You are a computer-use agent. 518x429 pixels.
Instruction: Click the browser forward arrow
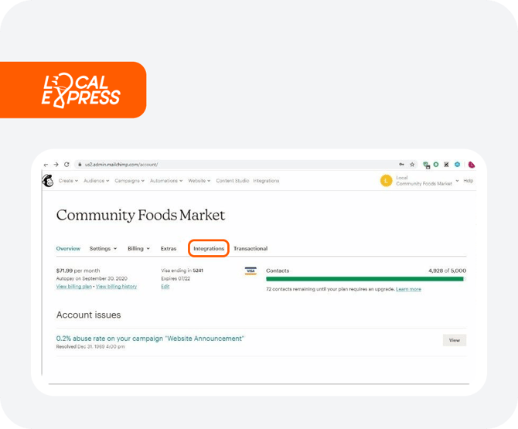[56, 165]
